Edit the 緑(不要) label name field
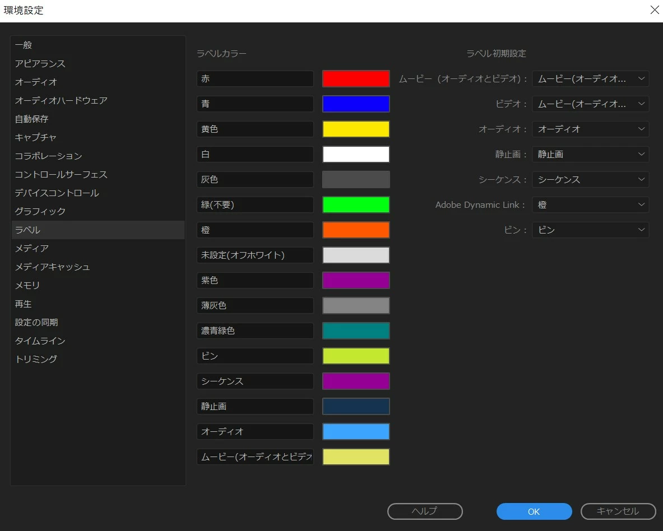The height and width of the screenshot is (531, 663). pyautogui.click(x=255, y=205)
